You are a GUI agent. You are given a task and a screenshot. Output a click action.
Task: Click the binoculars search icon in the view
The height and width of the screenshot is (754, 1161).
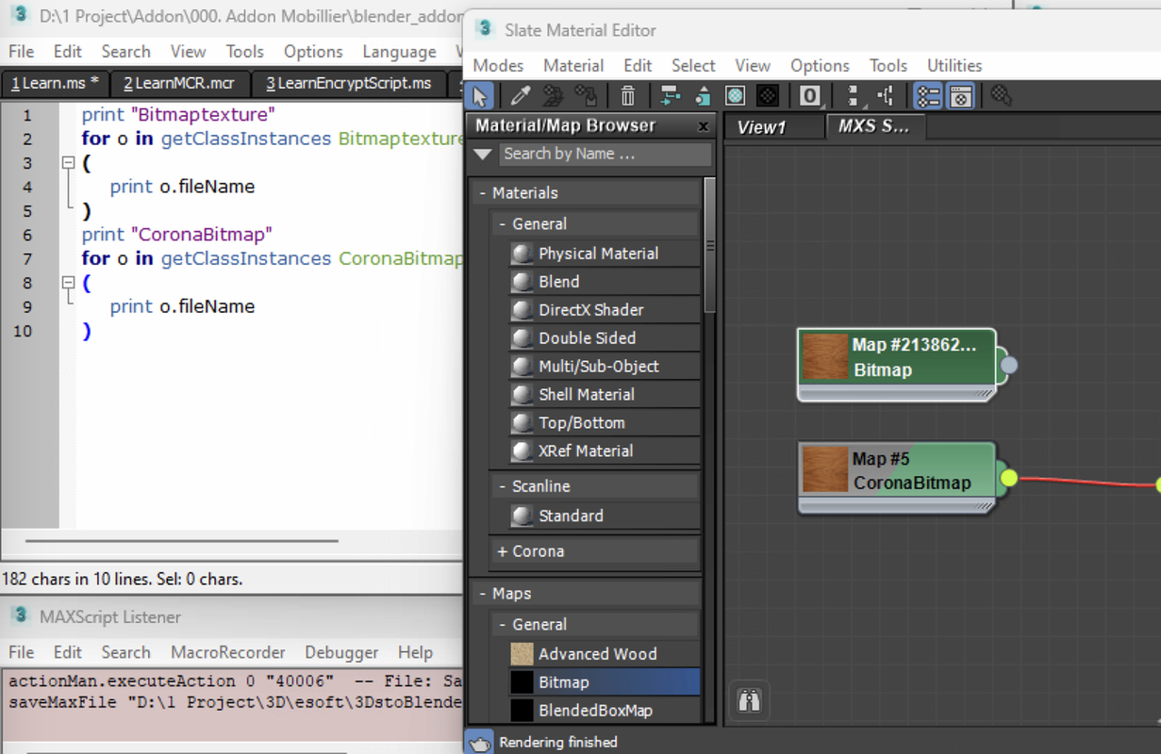[750, 701]
